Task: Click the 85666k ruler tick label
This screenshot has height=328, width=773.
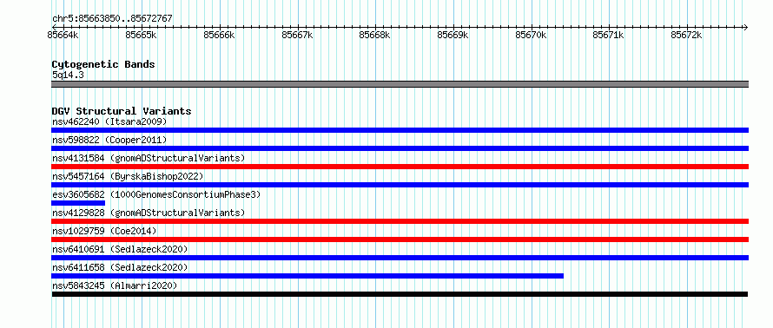Action: (x=219, y=35)
